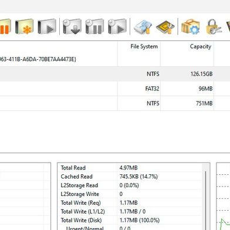
Task: Click the create cache icon with orange asterisk
Action: click(x=25, y=26)
